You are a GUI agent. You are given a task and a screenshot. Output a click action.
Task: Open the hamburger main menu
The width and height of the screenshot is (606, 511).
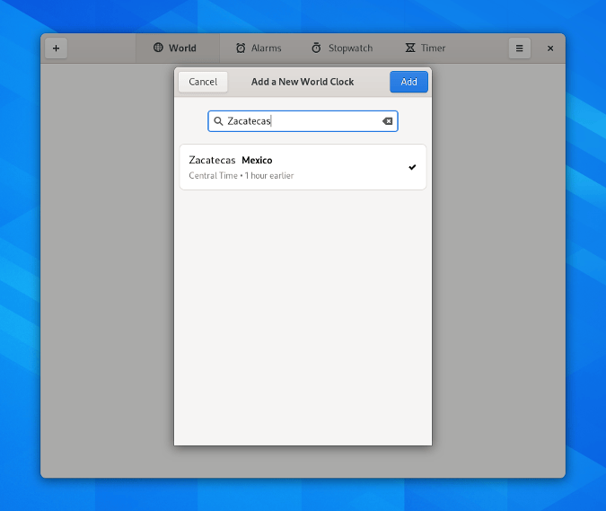click(x=519, y=48)
